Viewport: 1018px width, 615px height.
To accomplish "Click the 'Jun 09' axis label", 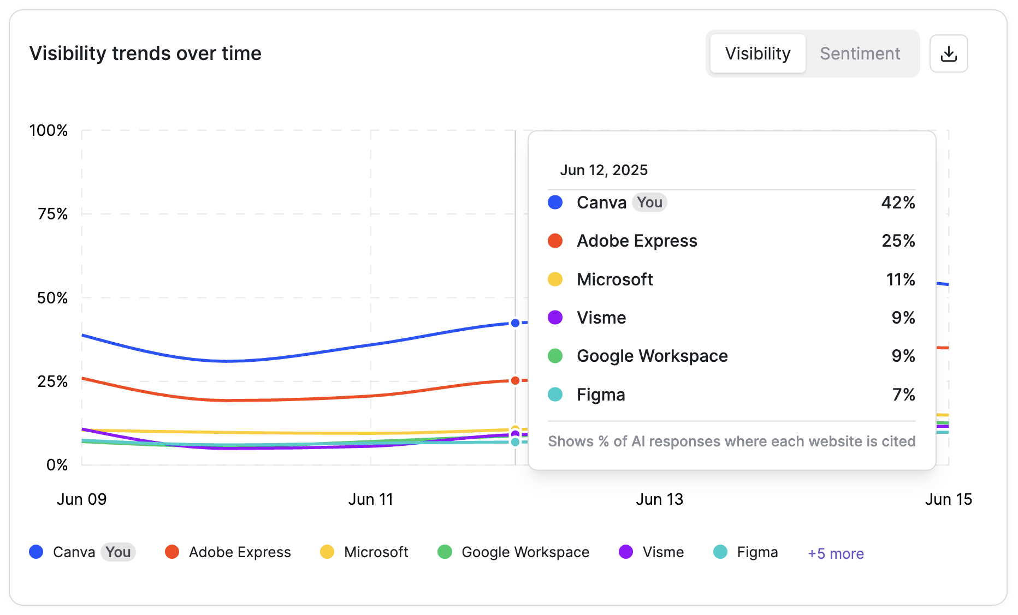I will (82, 499).
